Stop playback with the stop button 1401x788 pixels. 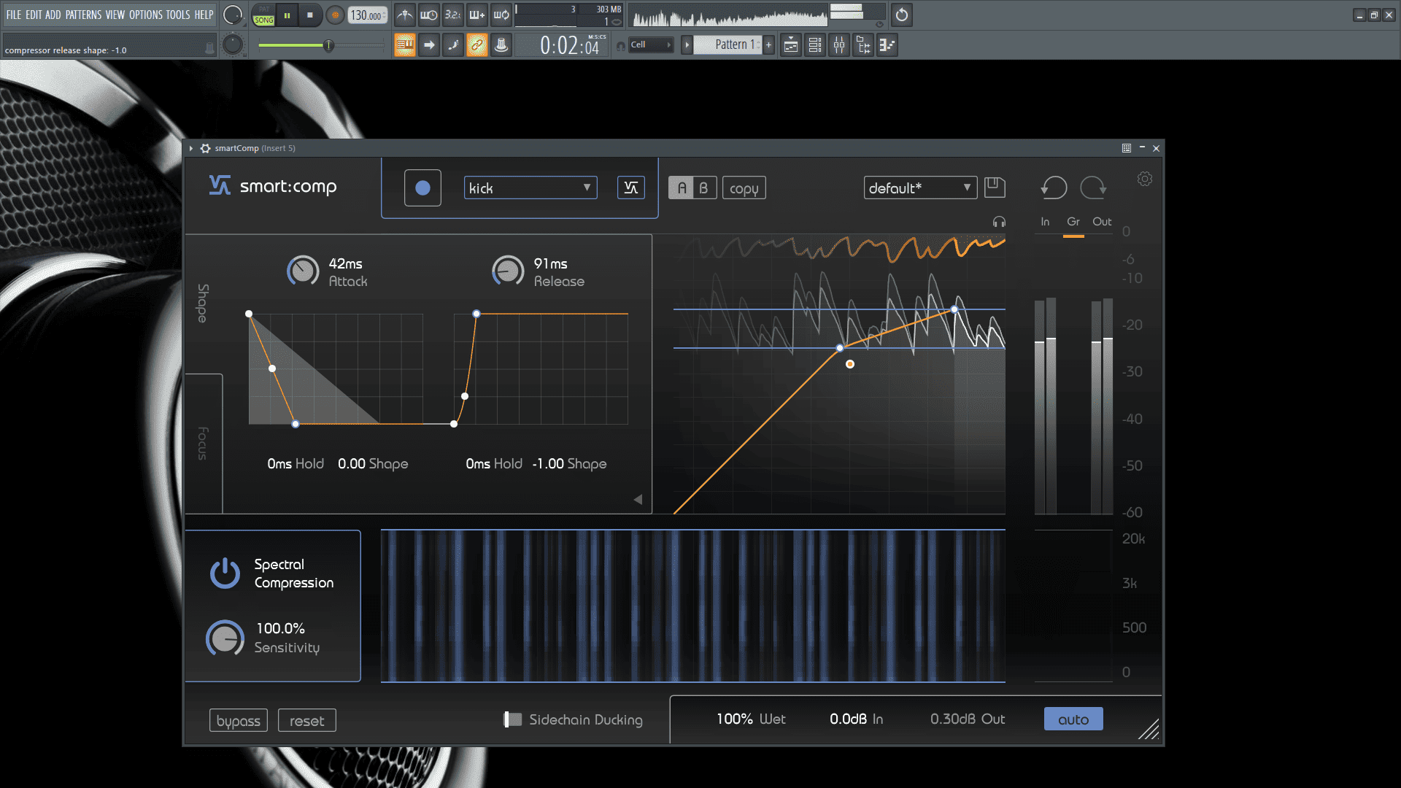coord(310,15)
